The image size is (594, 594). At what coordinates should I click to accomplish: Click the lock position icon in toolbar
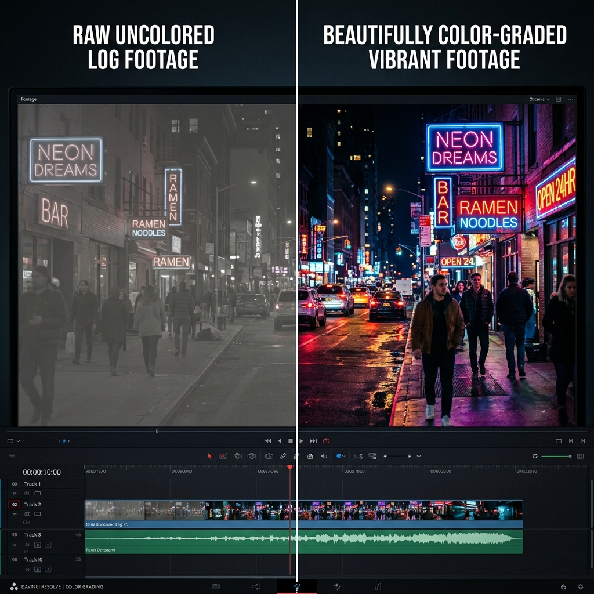point(310,456)
